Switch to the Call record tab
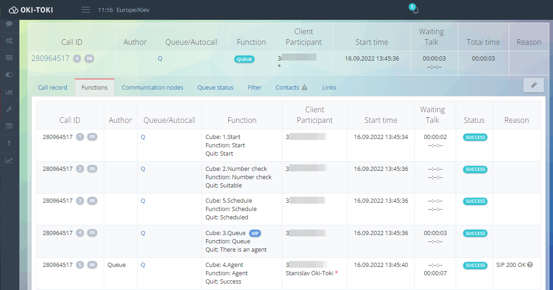Viewport: 553px width, 290px height. pyautogui.click(x=53, y=87)
